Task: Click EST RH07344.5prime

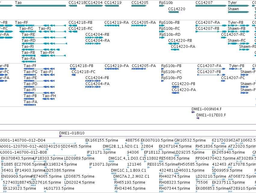Action: click(x=161, y=191)
